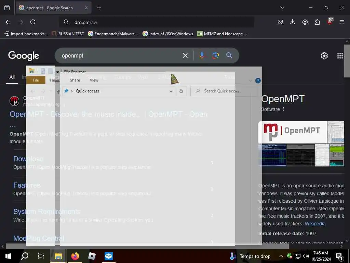Open Roblox from the taskbar
The height and width of the screenshot is (263, 350).
92,256
